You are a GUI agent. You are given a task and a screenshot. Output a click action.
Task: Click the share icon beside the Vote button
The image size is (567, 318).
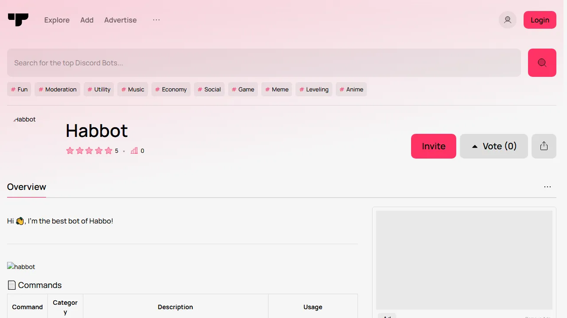[544, 146]
